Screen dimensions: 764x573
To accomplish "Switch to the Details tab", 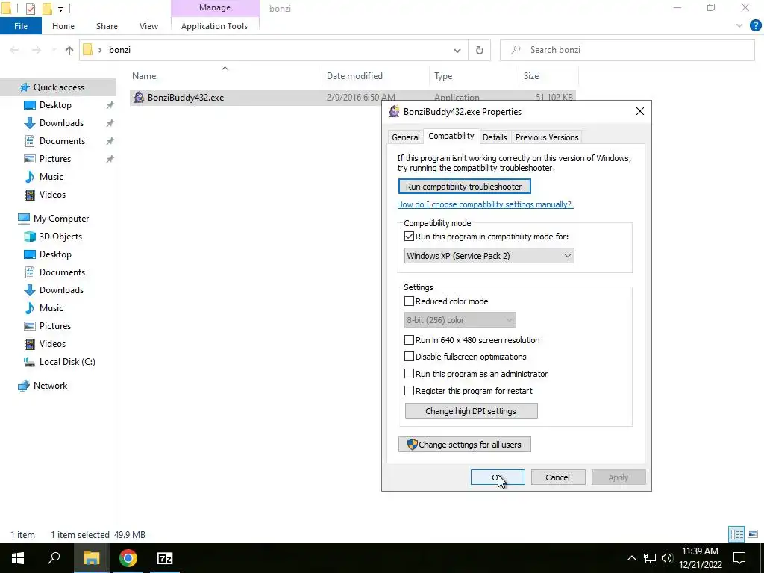I will 495,137.
